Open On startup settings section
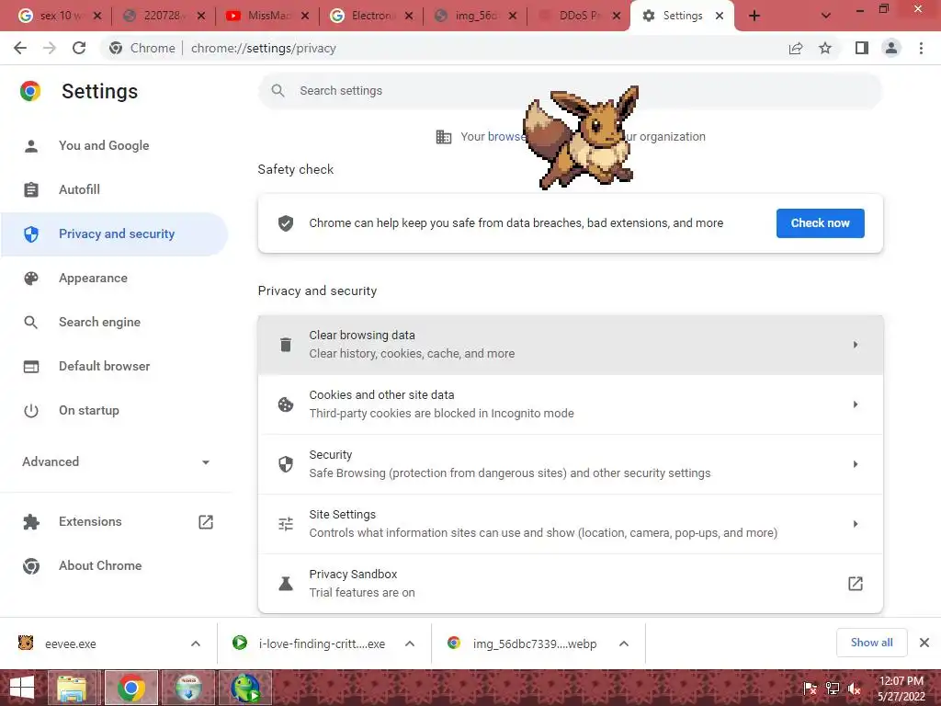 (x=114, y=411)
